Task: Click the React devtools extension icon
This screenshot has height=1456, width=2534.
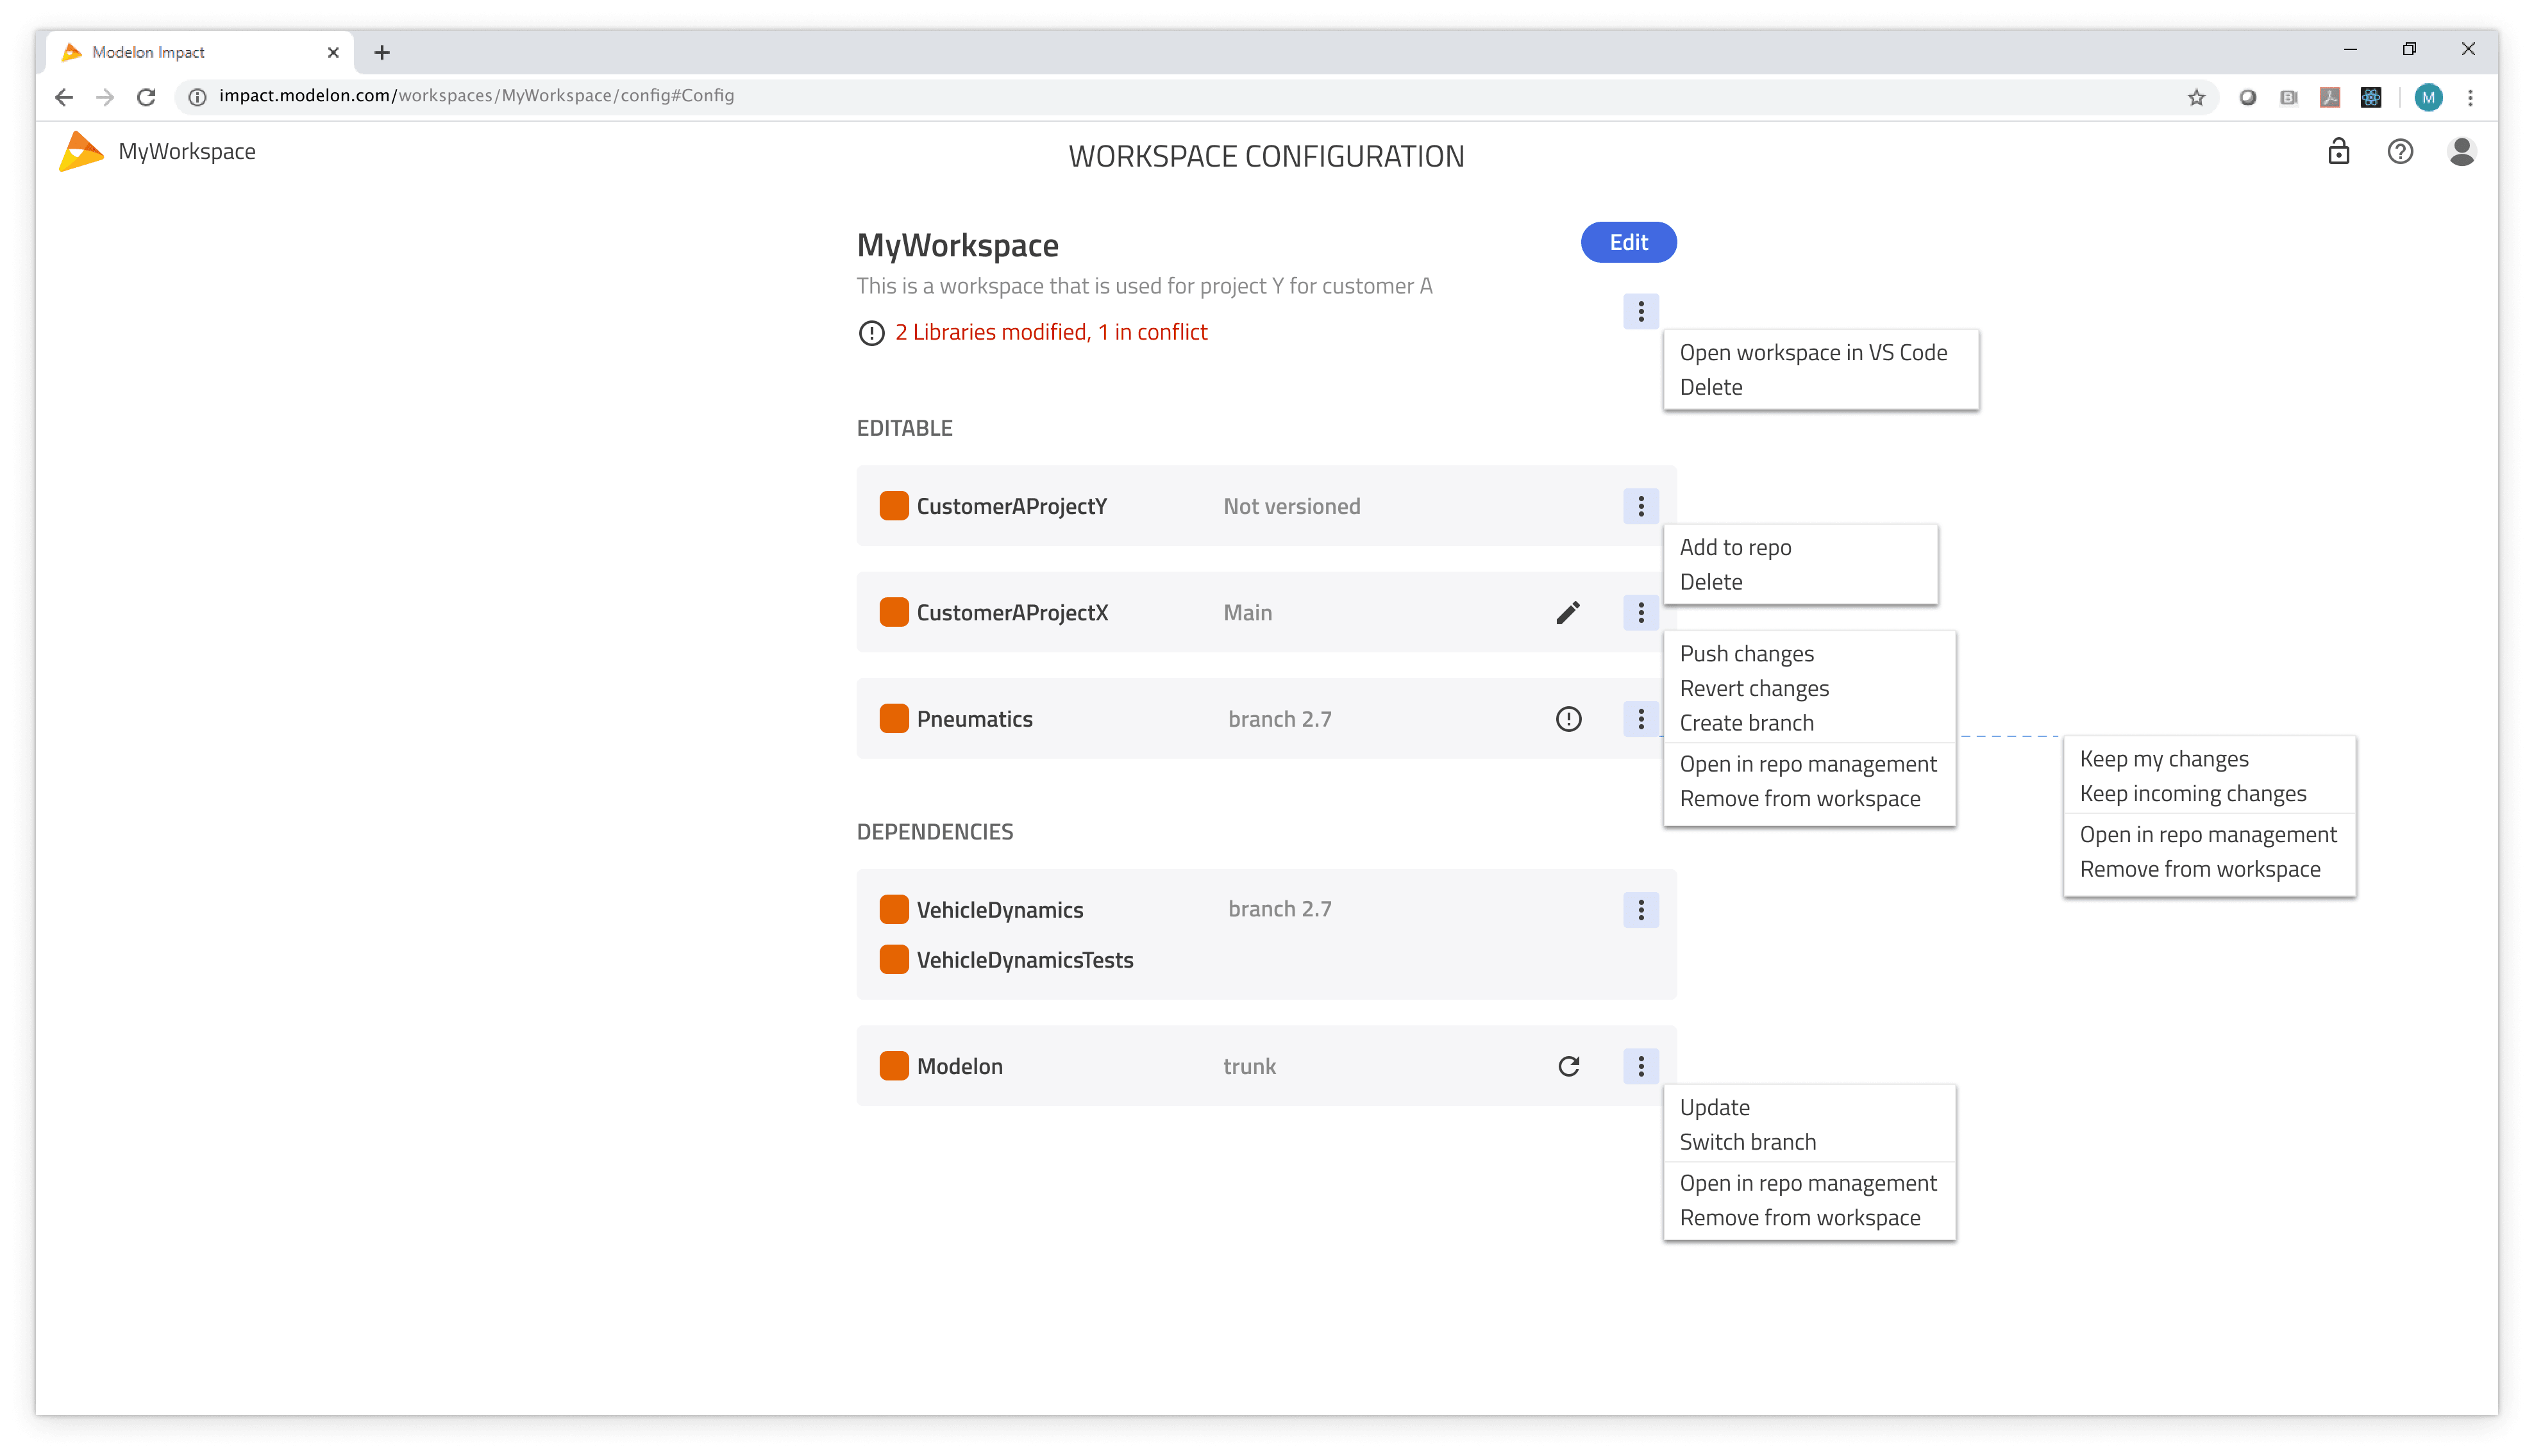Action: (x=2370, y=97)
